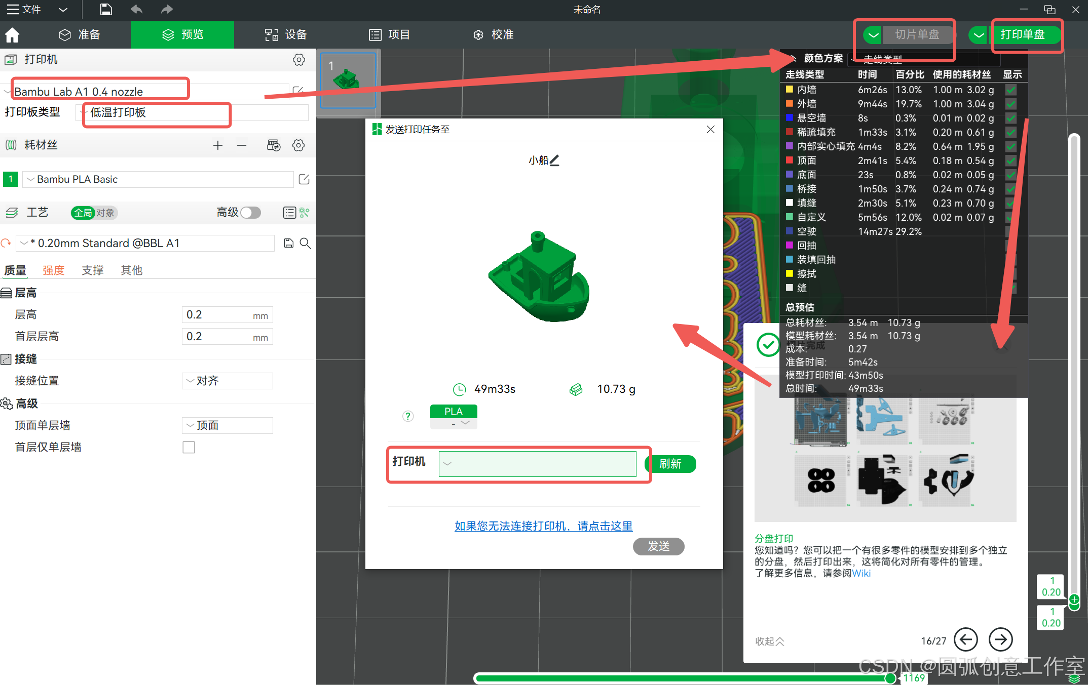Check the 首层仅单层墙 checkbox
Image resolution: width=1088 pixels, height=685 pixels.
(x=189, y=448)
